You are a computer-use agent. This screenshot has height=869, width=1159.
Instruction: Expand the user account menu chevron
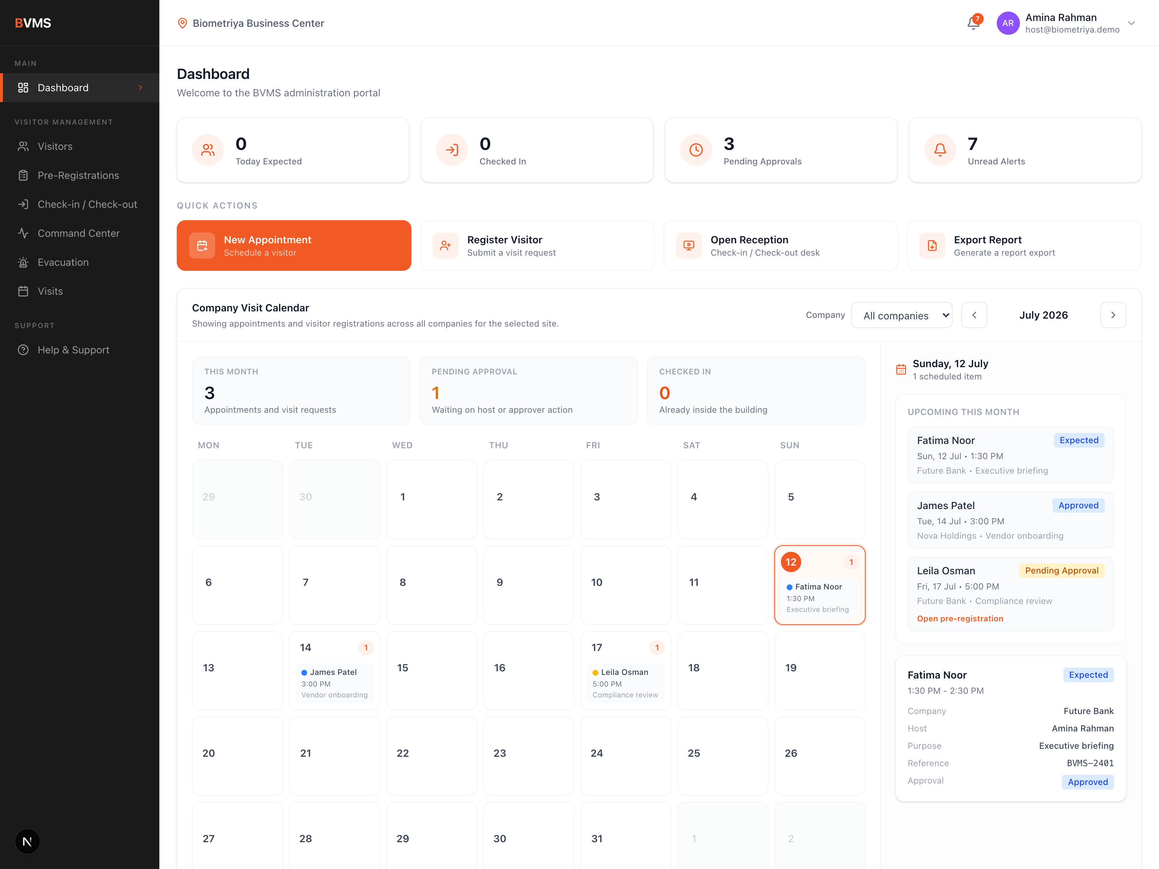[x=1131, y=23]
